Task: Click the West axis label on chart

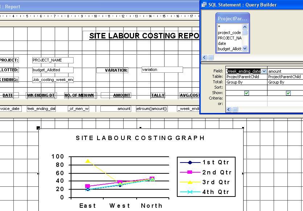Action: 120,206
